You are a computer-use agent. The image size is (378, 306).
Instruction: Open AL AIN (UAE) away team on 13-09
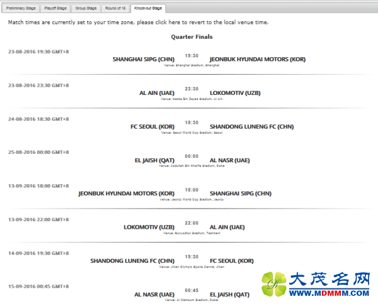click(x=227, y=227)
